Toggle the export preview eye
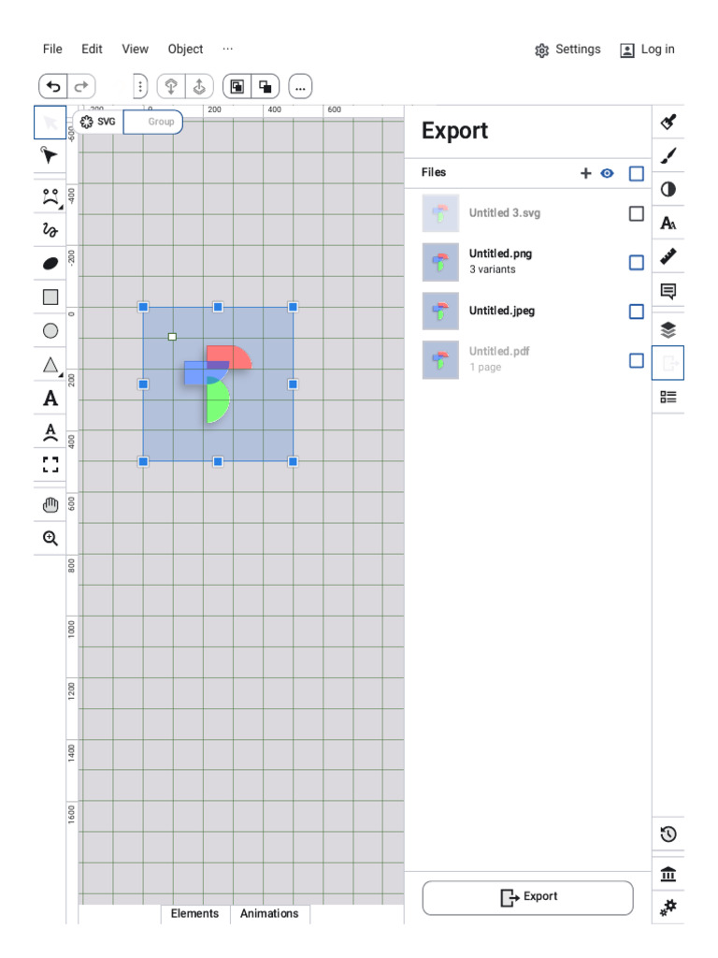This screenshot has height=958, width=718. point(607,173)
